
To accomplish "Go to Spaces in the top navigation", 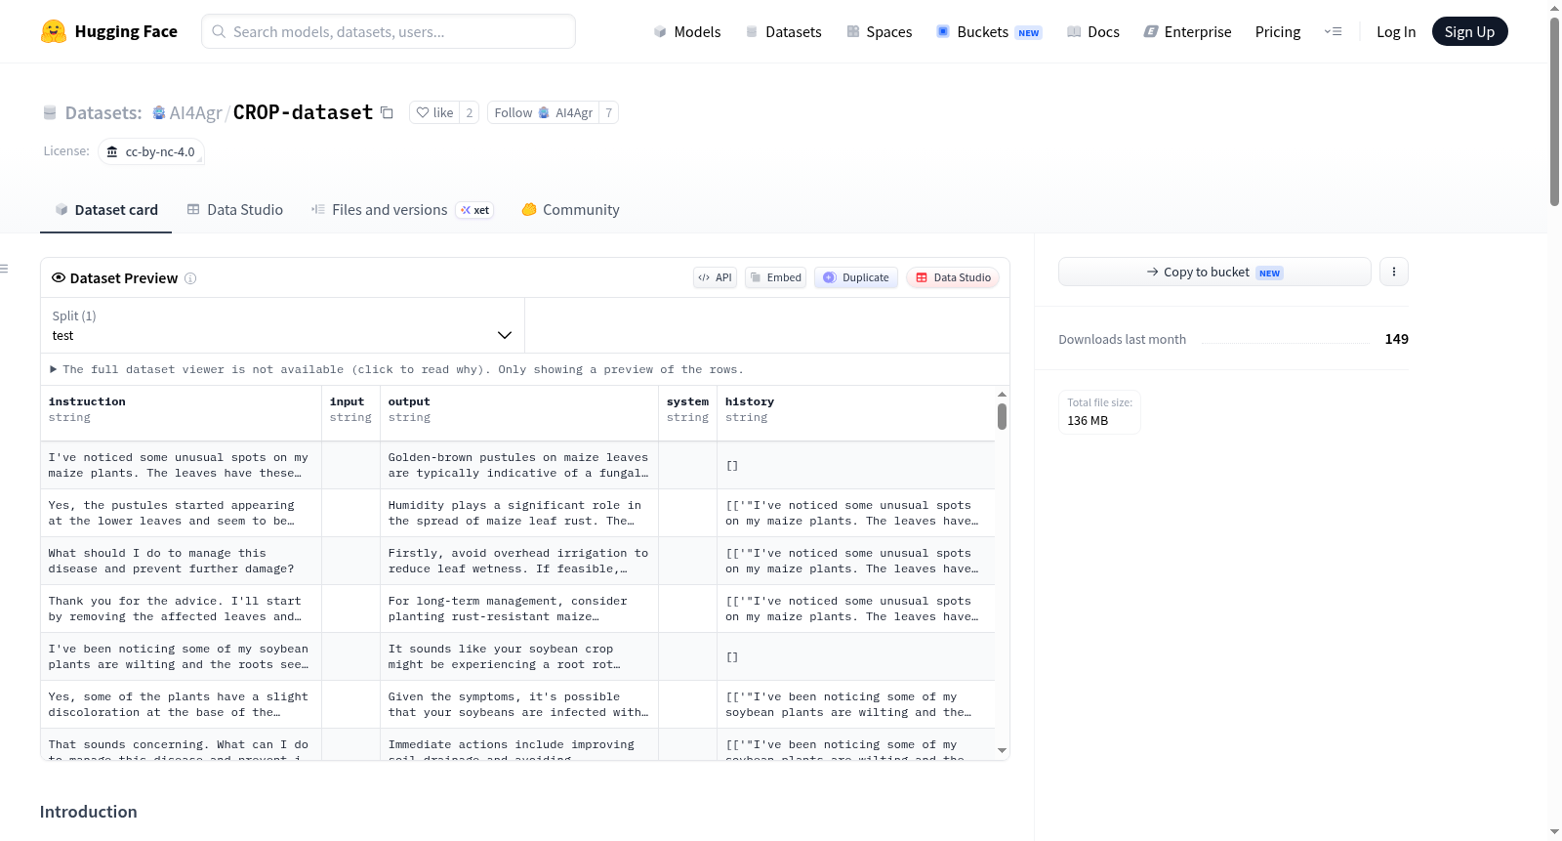I will coord(879,31).
